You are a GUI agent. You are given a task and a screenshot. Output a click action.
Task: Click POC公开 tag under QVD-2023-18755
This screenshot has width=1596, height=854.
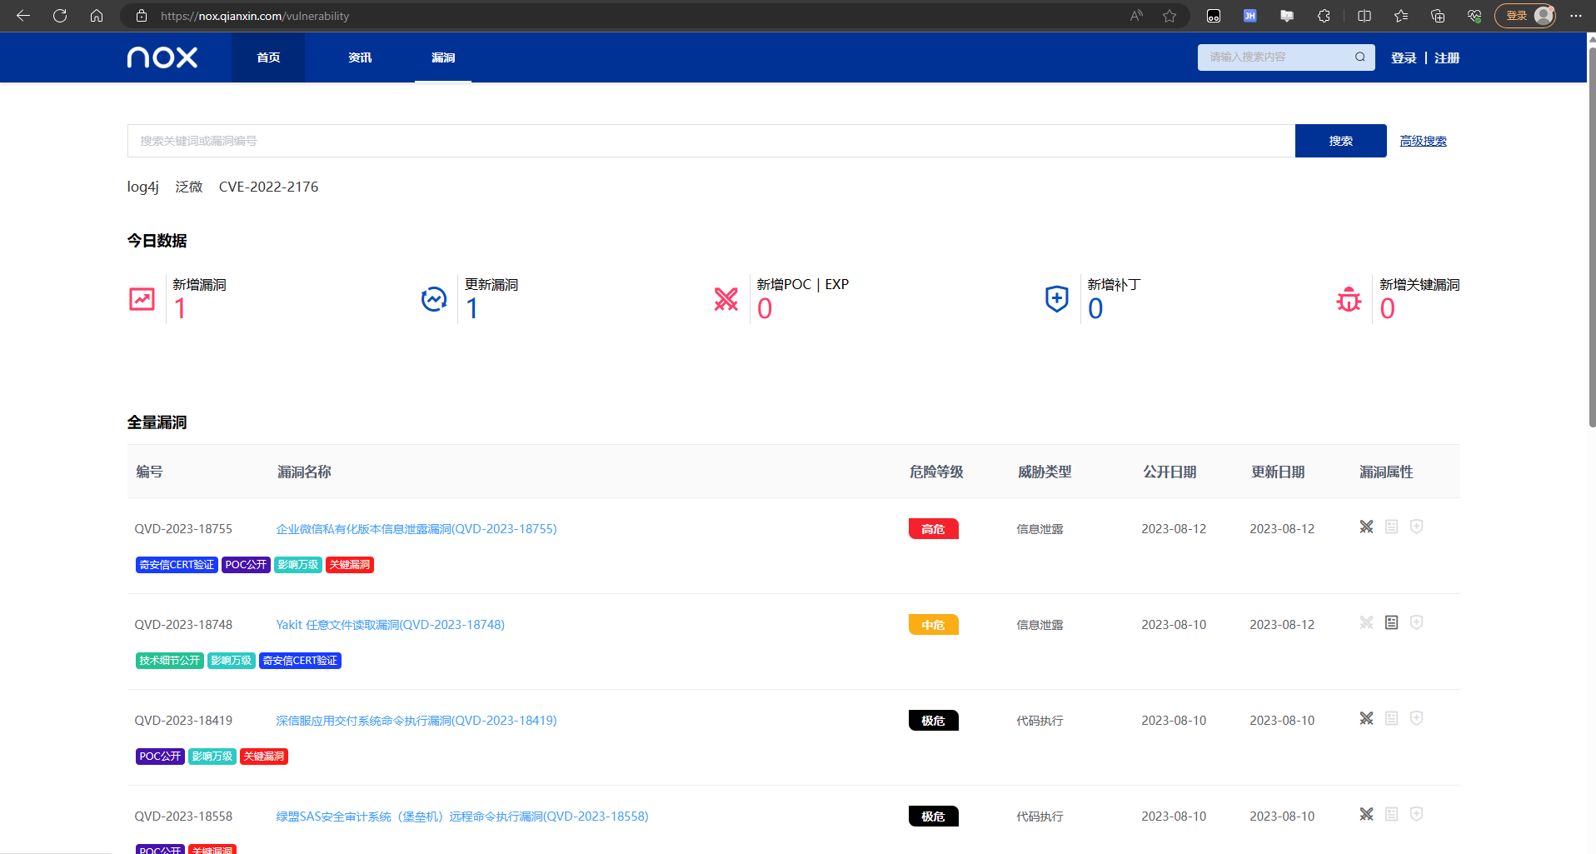pos(246,565)
